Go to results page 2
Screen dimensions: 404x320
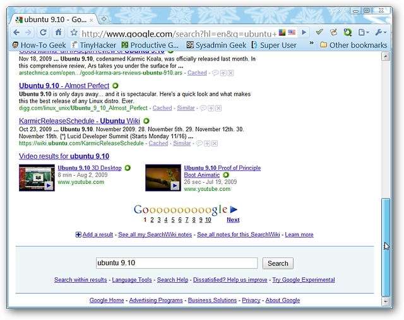(152, 220)
